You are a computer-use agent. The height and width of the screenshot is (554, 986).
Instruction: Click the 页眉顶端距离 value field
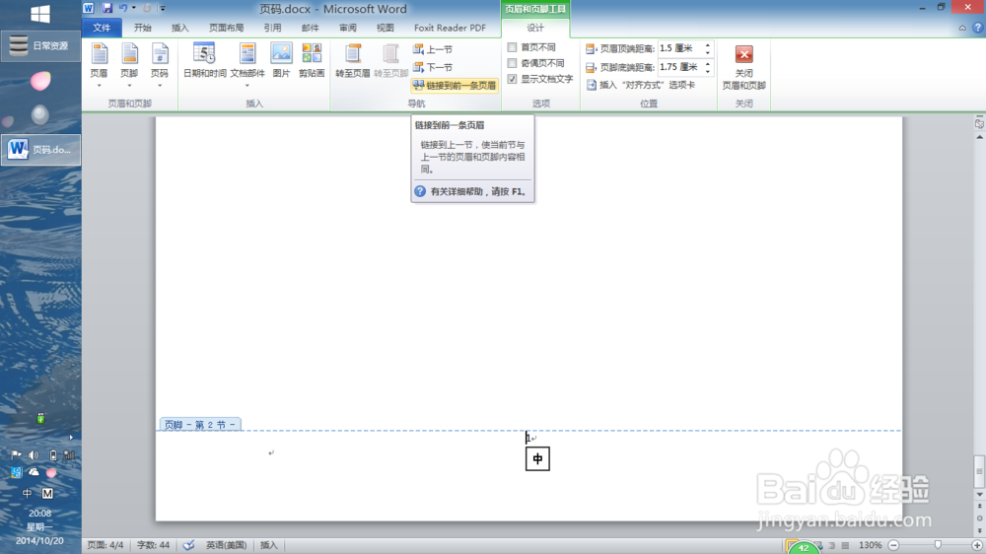pyautogui.click(x=679, y=48)
